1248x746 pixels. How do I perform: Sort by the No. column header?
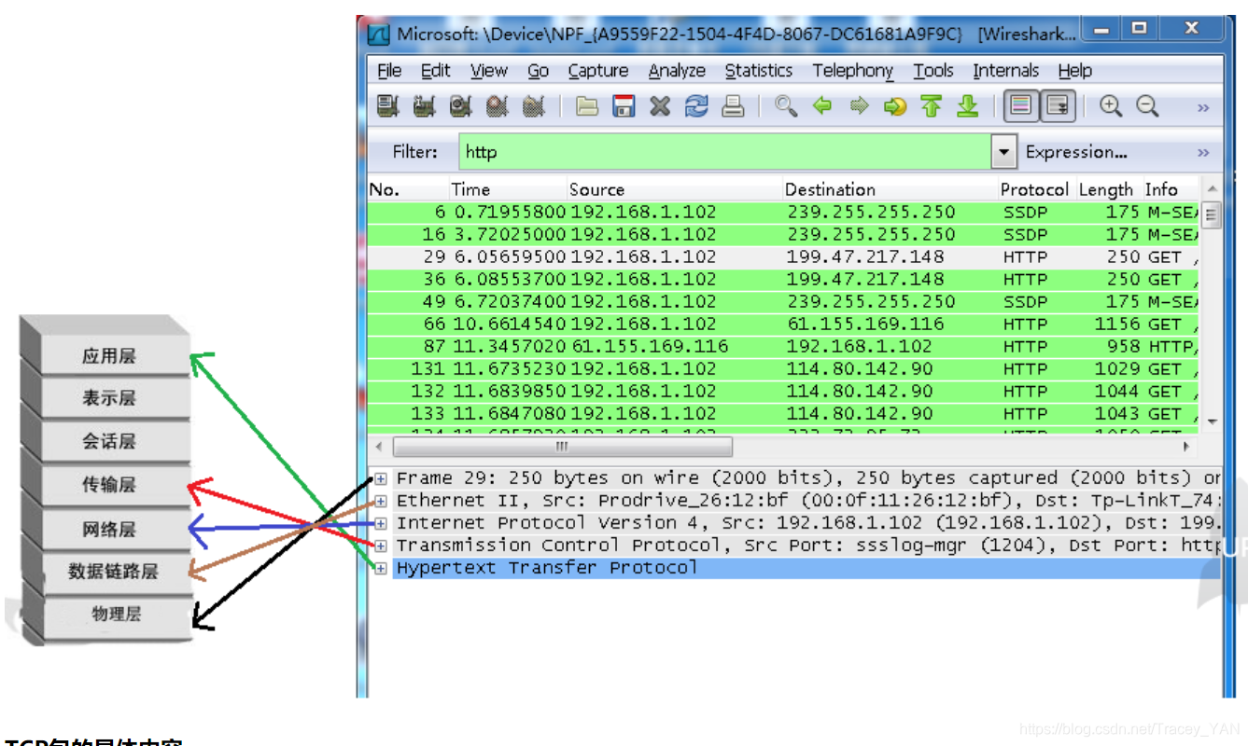(x=408, y=189)
